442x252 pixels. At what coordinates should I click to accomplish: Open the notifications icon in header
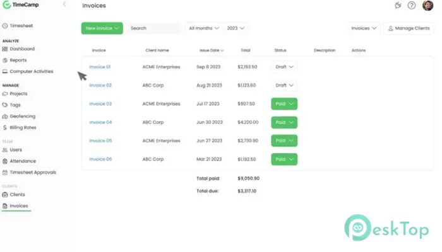point(398,5)
